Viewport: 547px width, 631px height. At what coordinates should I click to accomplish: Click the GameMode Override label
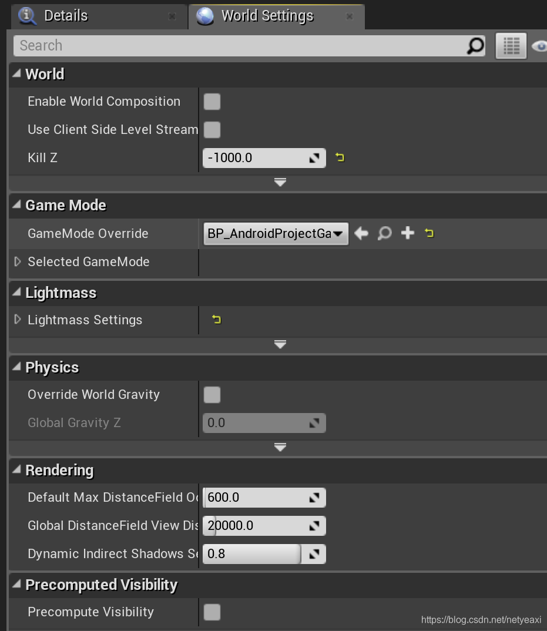pos(88,233)
